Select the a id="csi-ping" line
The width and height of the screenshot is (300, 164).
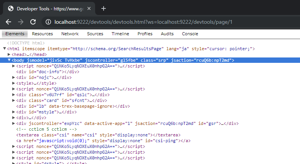click(103, 141)
